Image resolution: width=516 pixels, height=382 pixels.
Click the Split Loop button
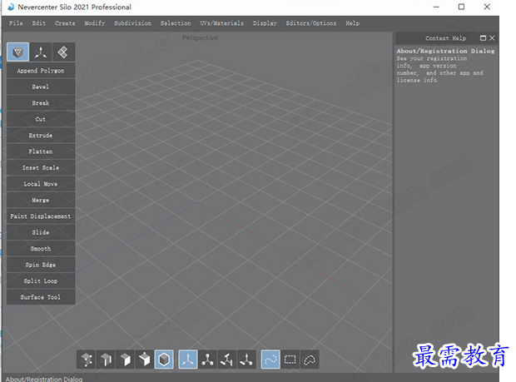[41, 281]
